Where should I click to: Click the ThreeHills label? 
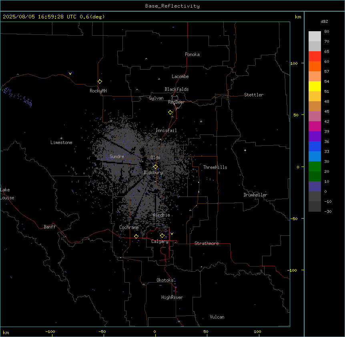pyautogui.click(x=215, y=167)
